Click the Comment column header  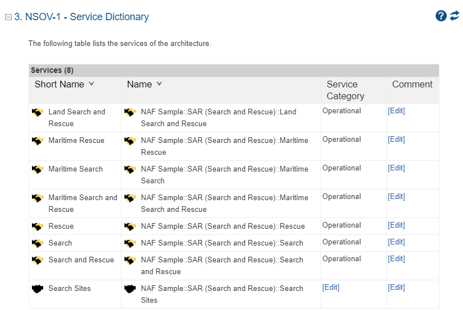coord(412,85)
